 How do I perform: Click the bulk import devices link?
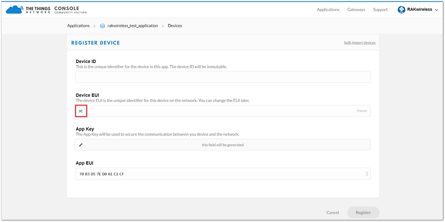360,43
